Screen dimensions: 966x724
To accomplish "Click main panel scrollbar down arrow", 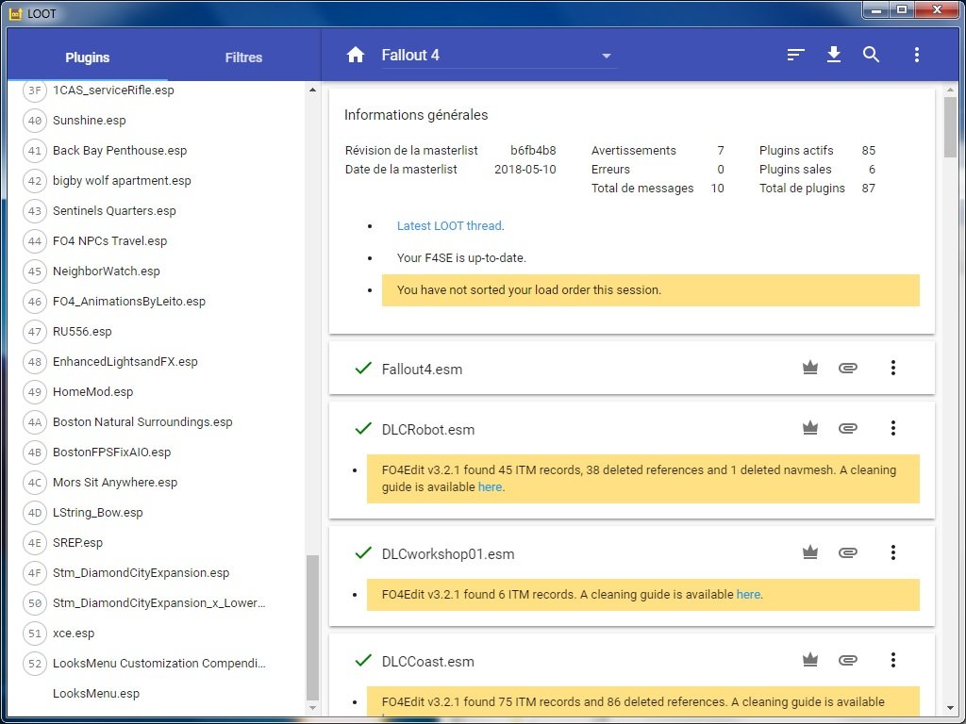I will coord(951,708).
